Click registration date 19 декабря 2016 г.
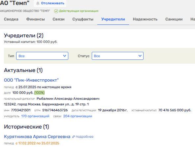 tap(113, 110)
